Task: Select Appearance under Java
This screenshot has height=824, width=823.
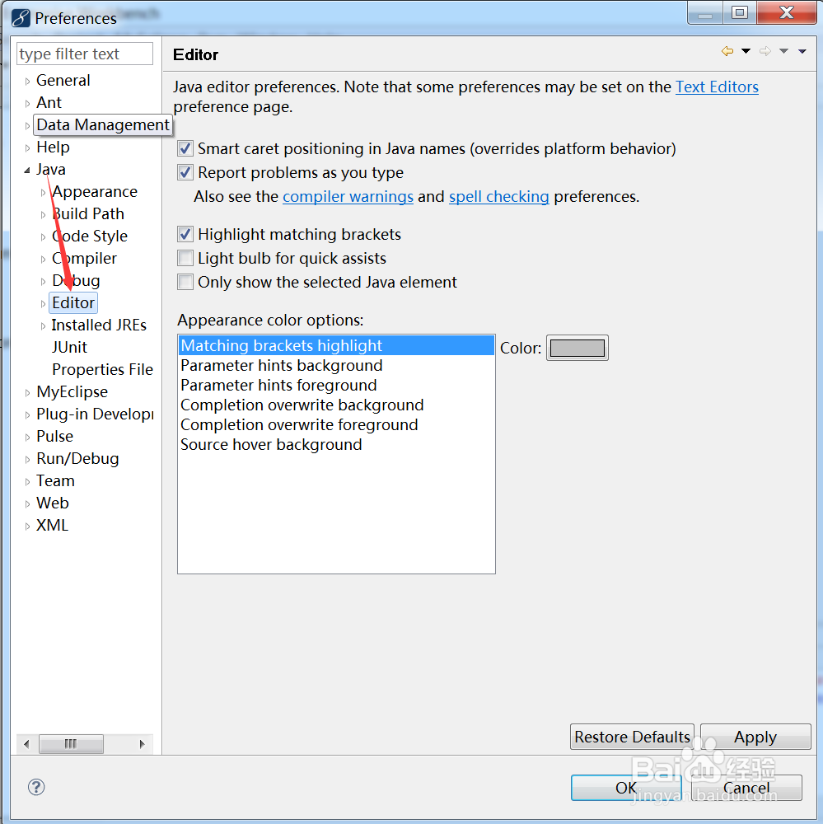Action: point(95,192)
